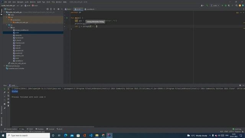Open Visual Studio Code from the taskbar
245x138 pixels.
point(91,135)
